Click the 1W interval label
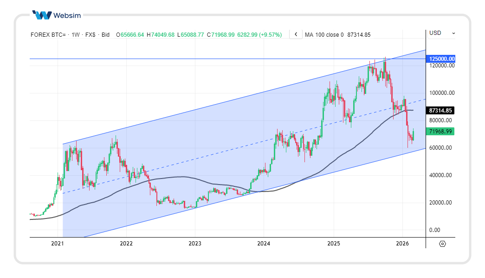 click(x=75, y=34)
